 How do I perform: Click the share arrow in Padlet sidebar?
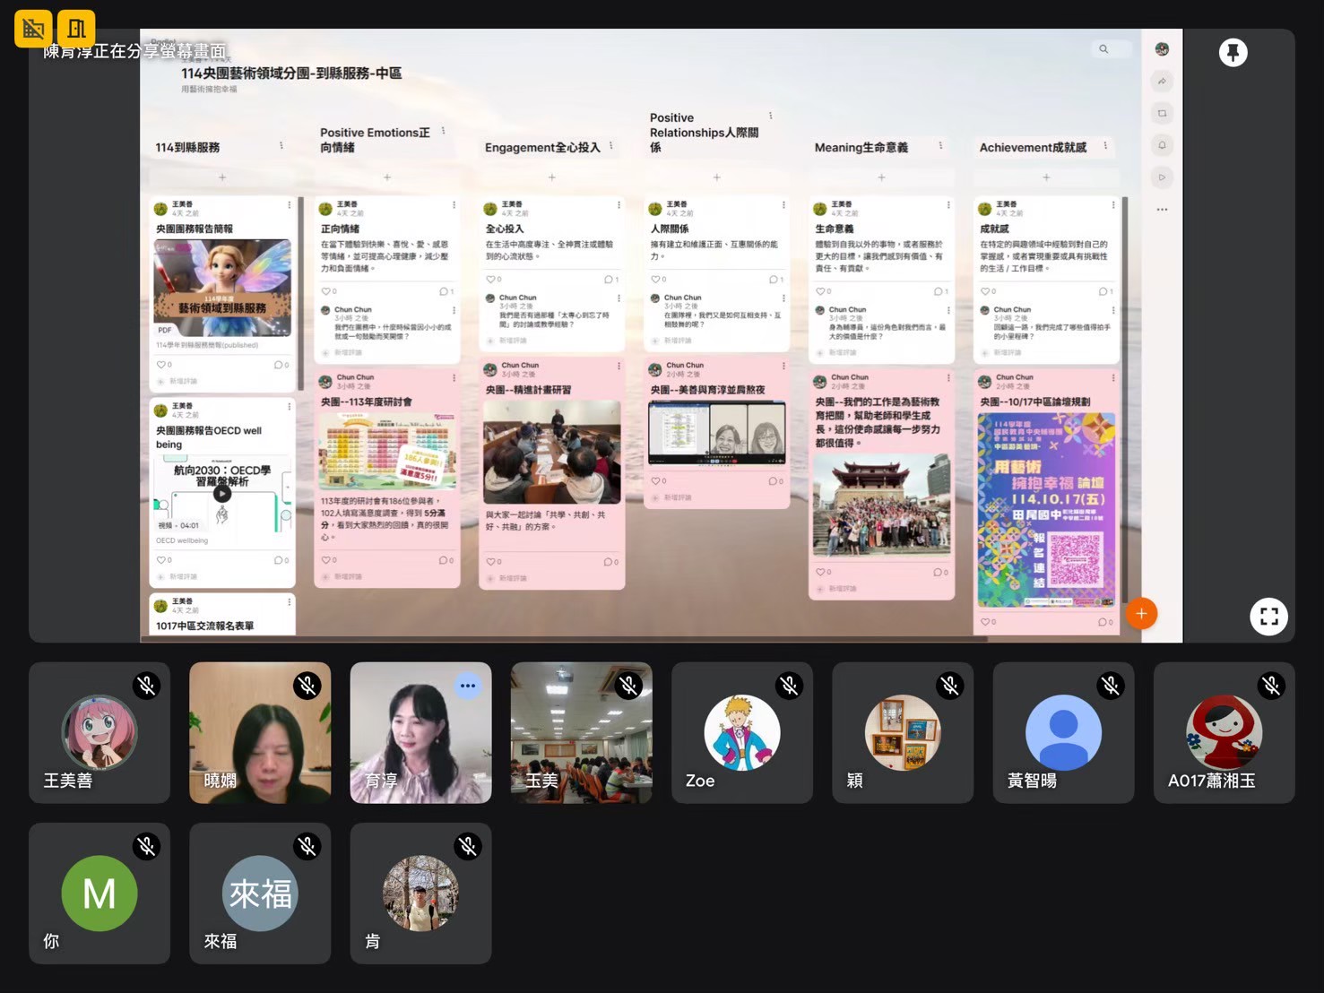click(x=1162, y=82)
